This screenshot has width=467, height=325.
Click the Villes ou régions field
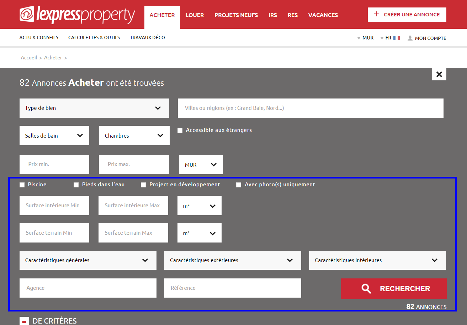(311, 108)
